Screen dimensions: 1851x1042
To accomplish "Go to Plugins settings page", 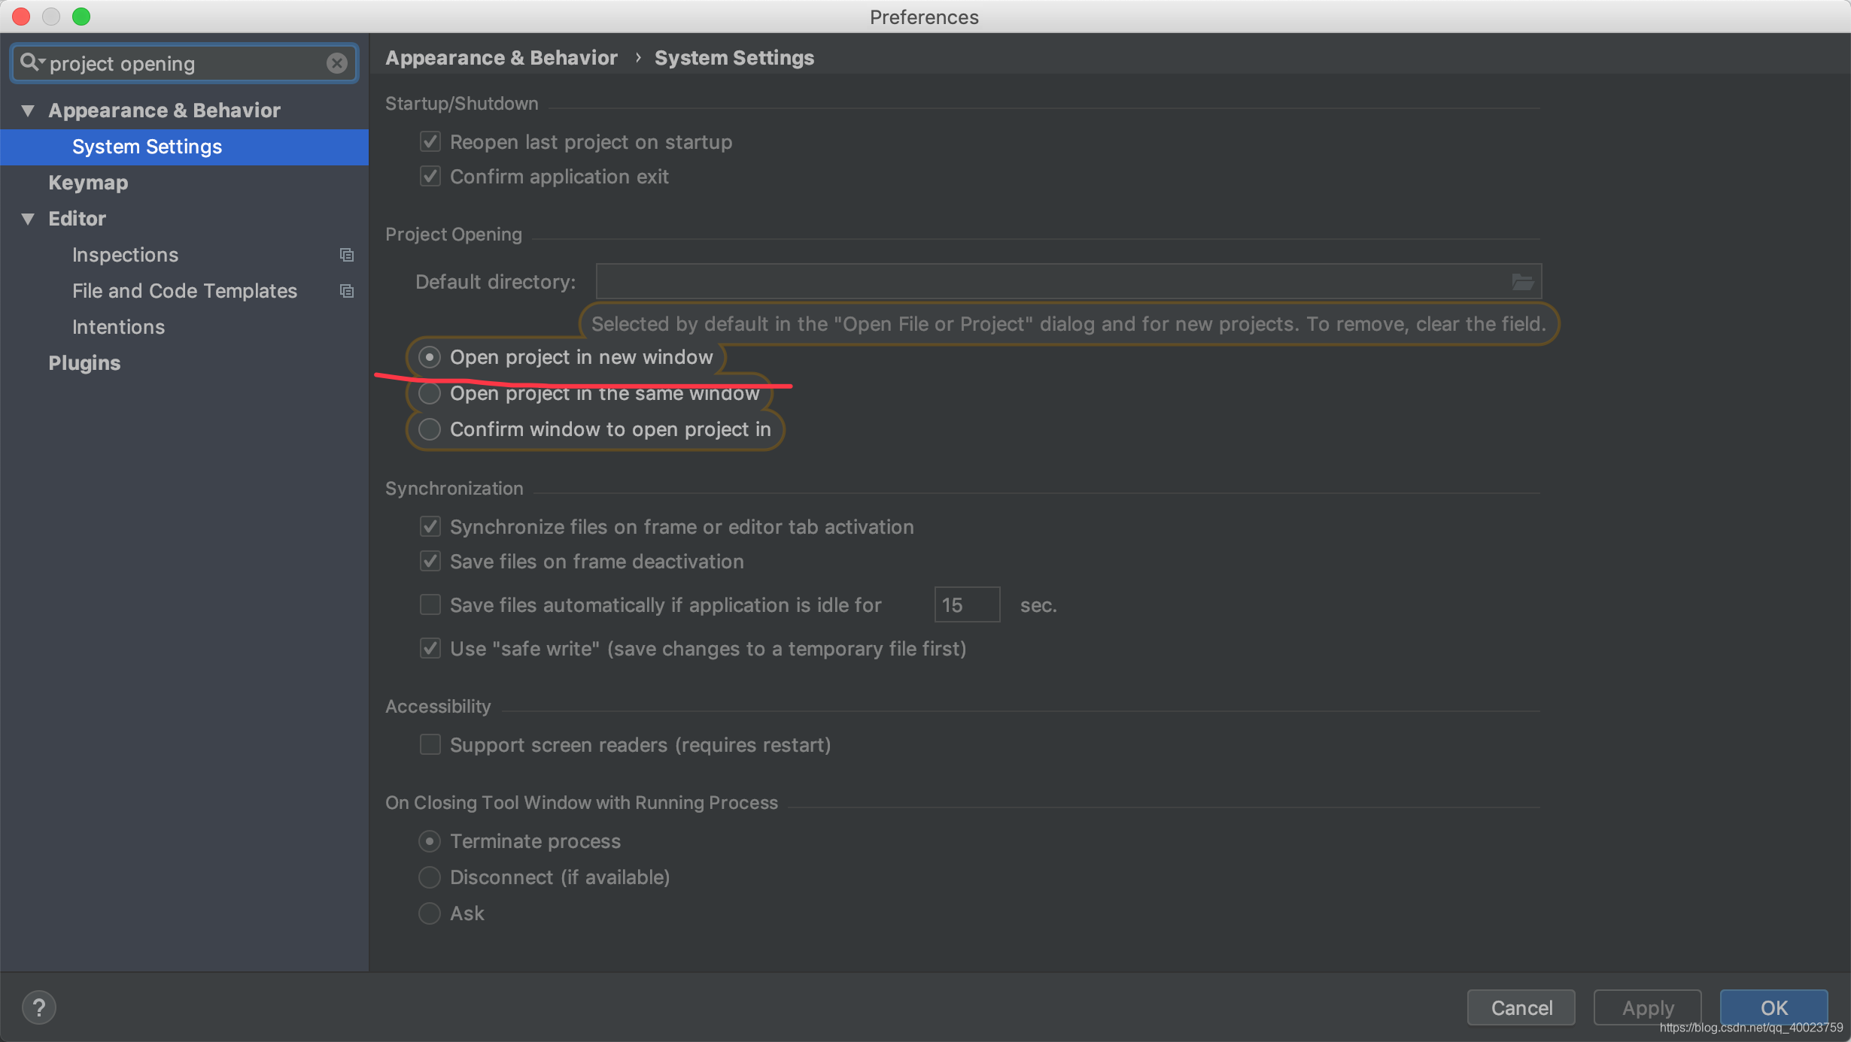I will [84, 363].
